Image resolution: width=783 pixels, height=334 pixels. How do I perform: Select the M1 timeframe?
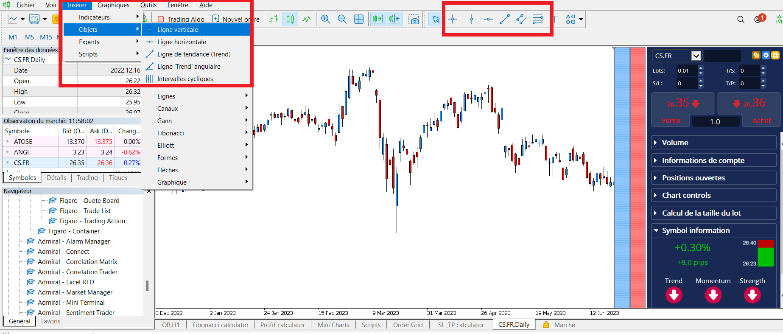13,37
